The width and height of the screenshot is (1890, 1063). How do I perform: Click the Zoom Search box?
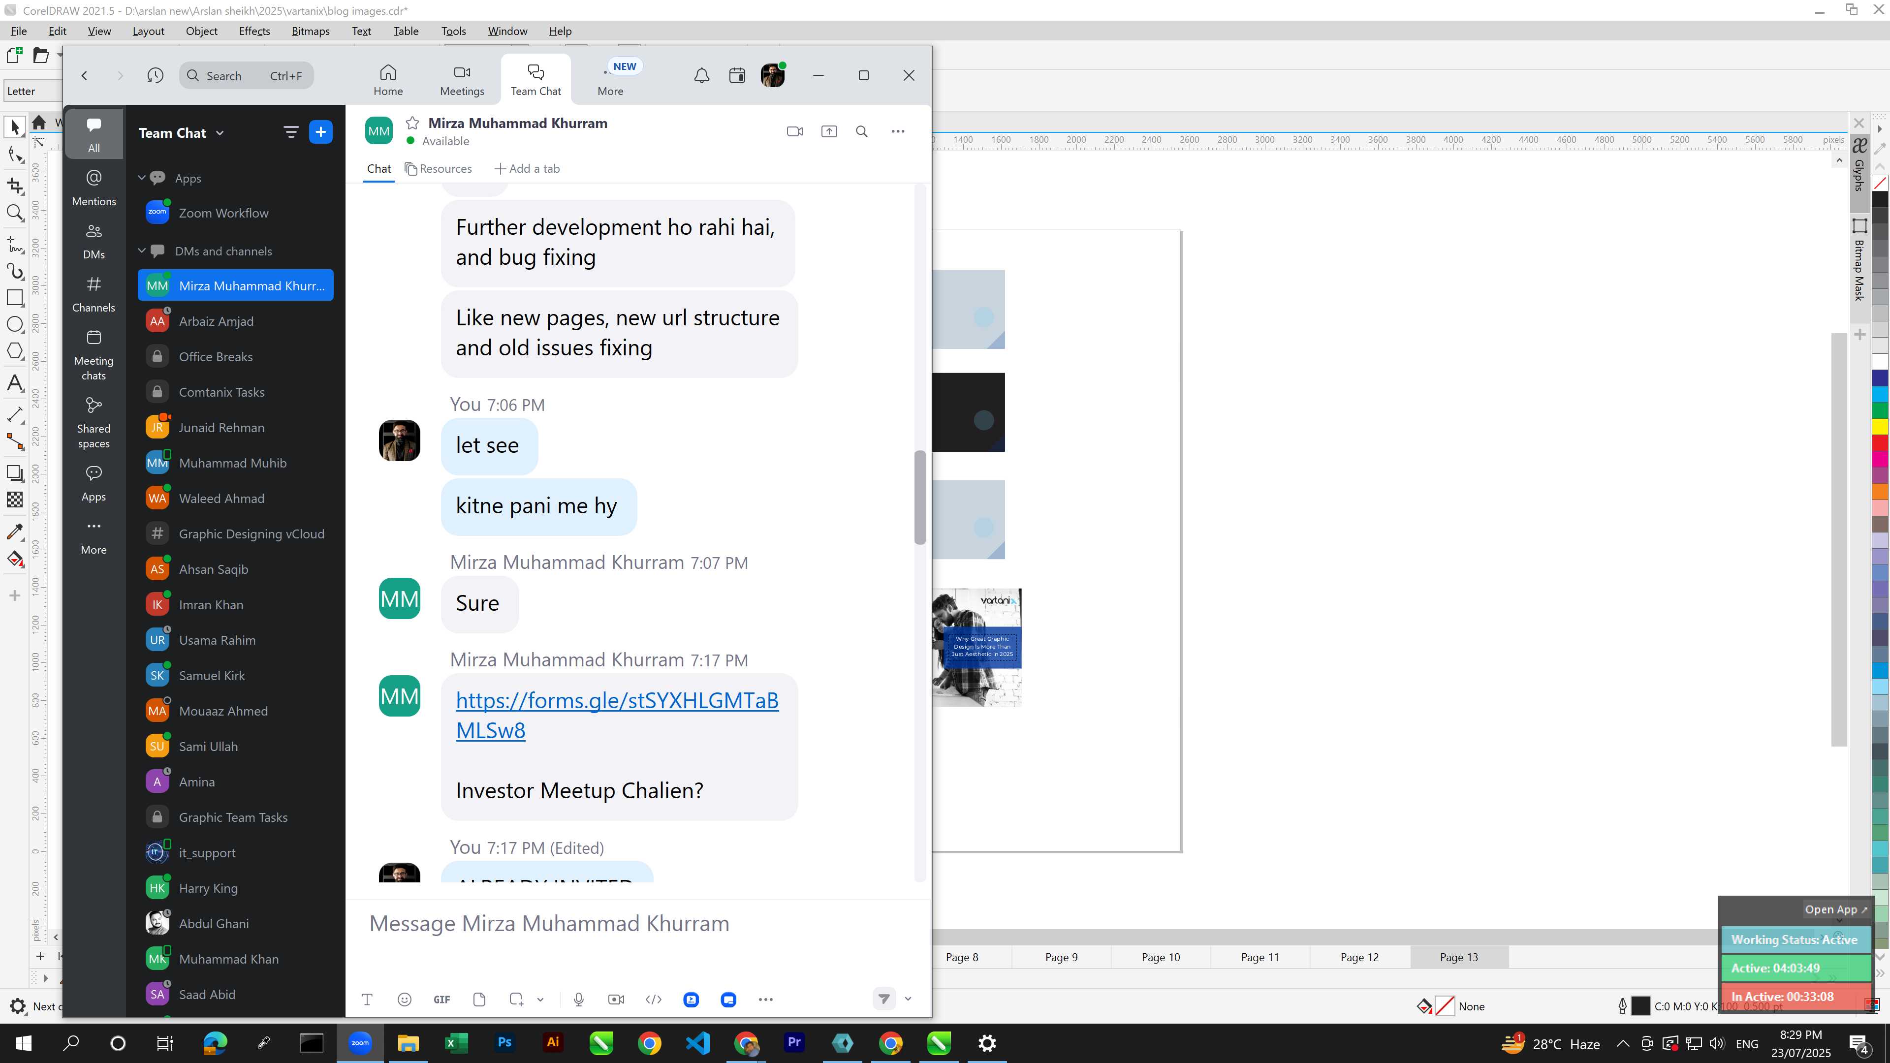pos(247,76)
